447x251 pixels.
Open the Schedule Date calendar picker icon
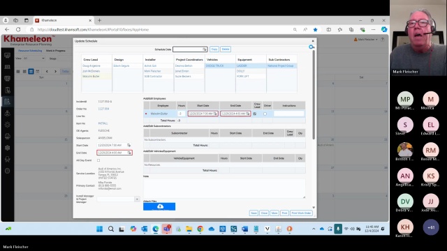pos(205,50)
